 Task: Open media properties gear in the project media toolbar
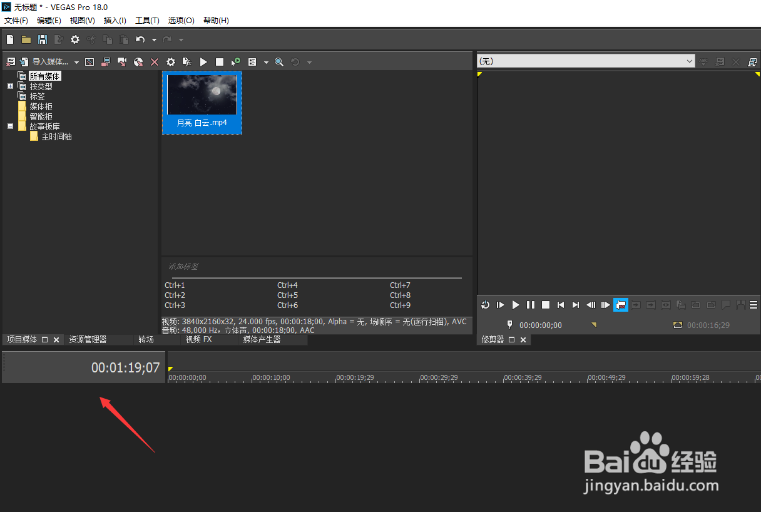pyautogui.click(x=171, y=62)
